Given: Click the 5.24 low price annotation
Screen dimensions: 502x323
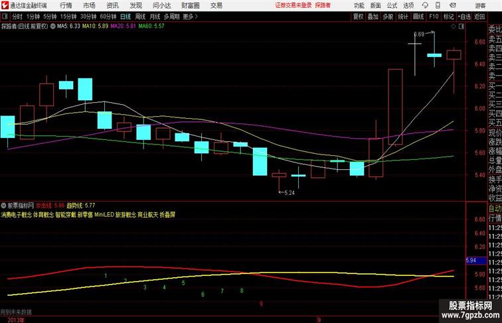Looking at the screenshot, I should [290, 193].
